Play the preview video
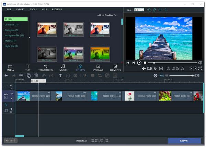Viewport: 206px width, 147px height. (x=139, y=63)
